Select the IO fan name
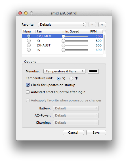The width and height of the screenshot is (128, 163). pyautogui.click(x=38, y=41)
